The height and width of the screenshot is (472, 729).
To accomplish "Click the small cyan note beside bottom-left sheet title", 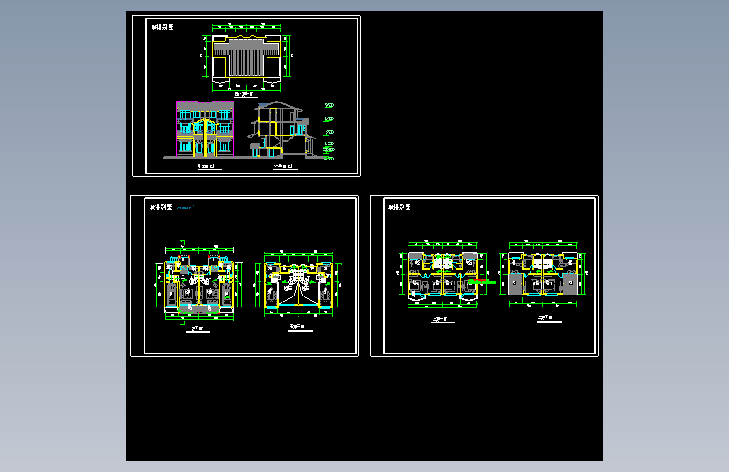I will [x=185, y=207].
